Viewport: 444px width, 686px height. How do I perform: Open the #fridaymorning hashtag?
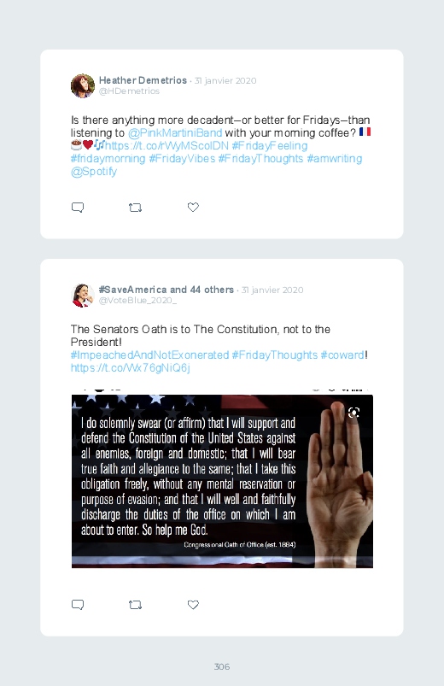[108, 158]
